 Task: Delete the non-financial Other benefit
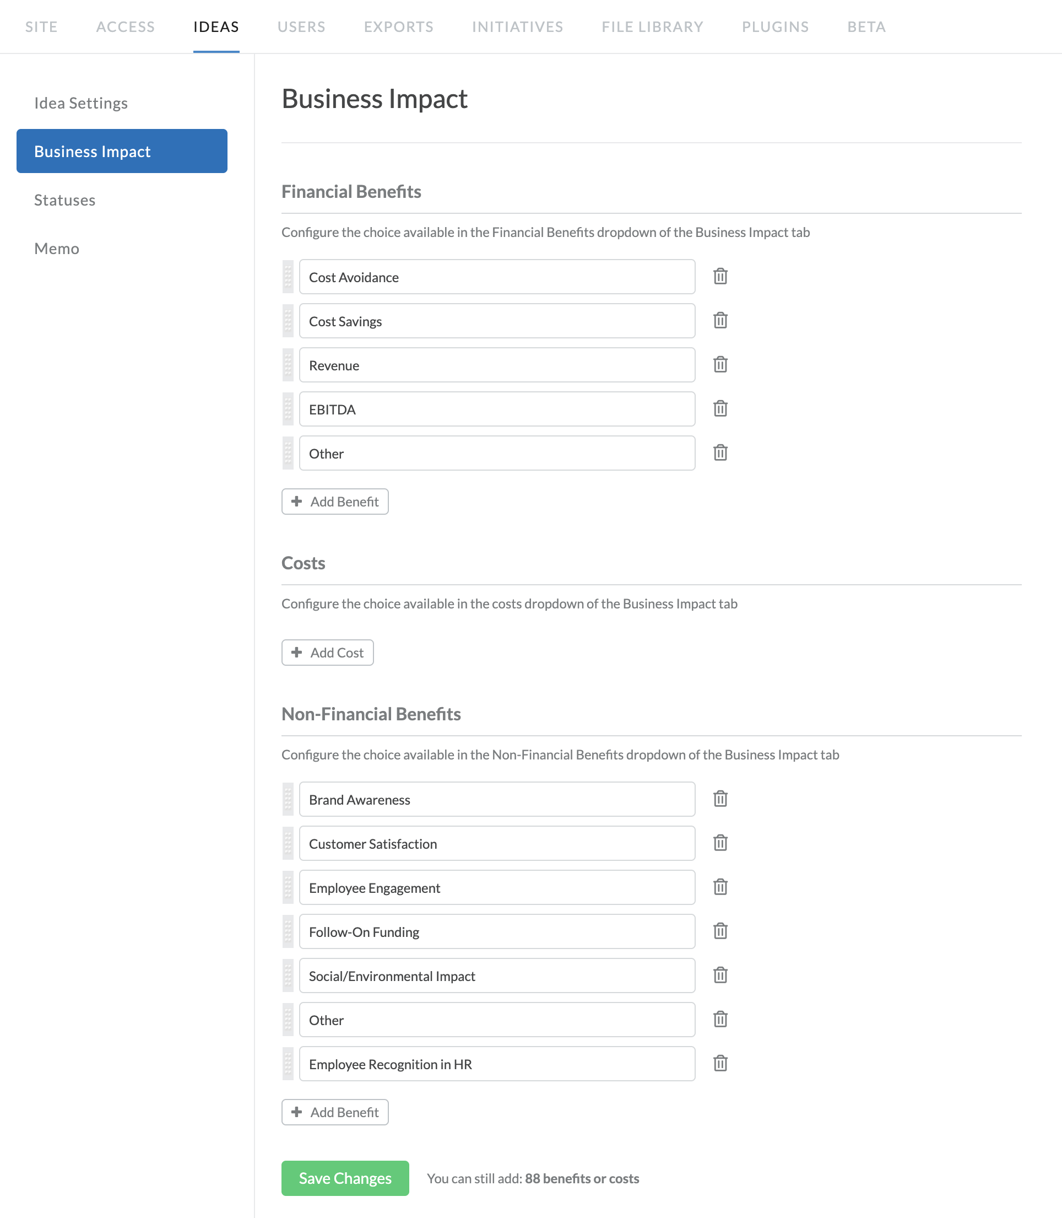click(x=720, y=1020)
